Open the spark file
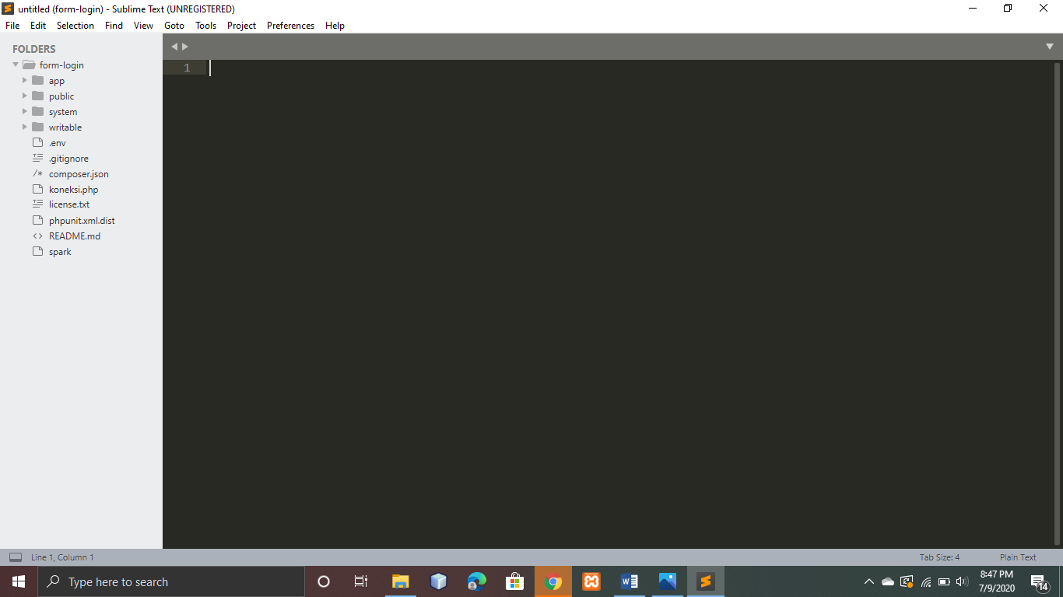This screenshot has width=1063, height=597. point(60,251)
